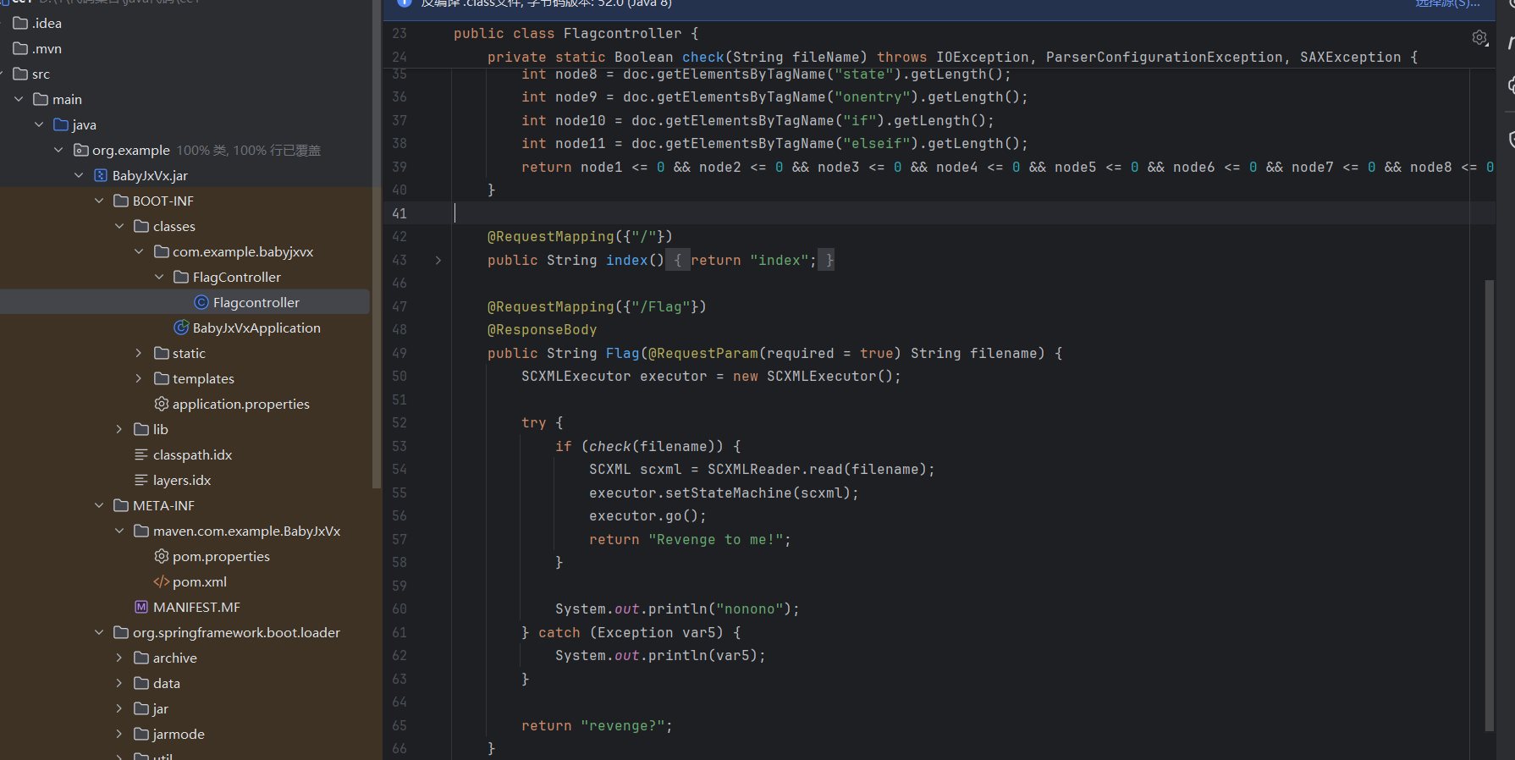The image size is (1515, 760).
Task: Click the project tree vertical scrollbar
Action: tap(377, 244)
